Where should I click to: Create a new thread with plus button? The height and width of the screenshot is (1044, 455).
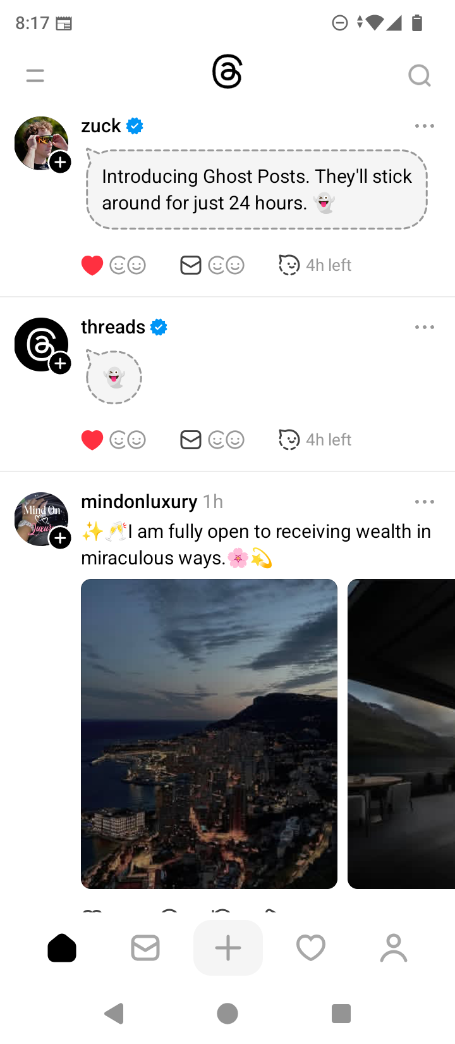click(228, 948)
